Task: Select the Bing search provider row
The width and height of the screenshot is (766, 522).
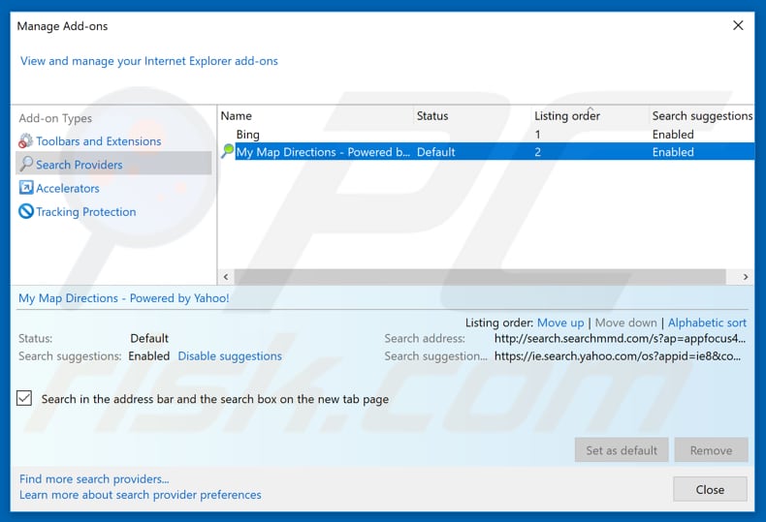Action: 486,135
